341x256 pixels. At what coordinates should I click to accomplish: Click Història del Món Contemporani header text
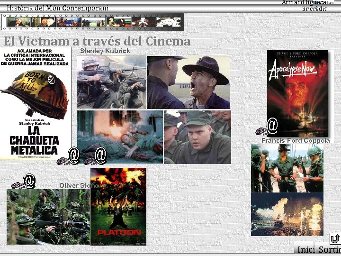[x=58, y=8]
